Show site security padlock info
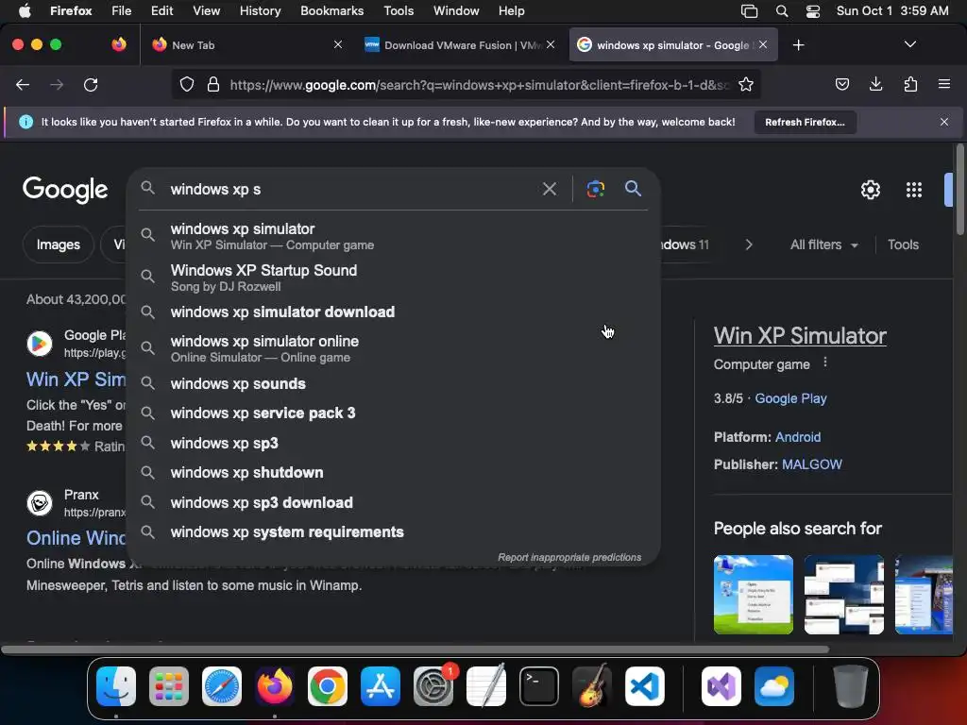 click(213, 84)
